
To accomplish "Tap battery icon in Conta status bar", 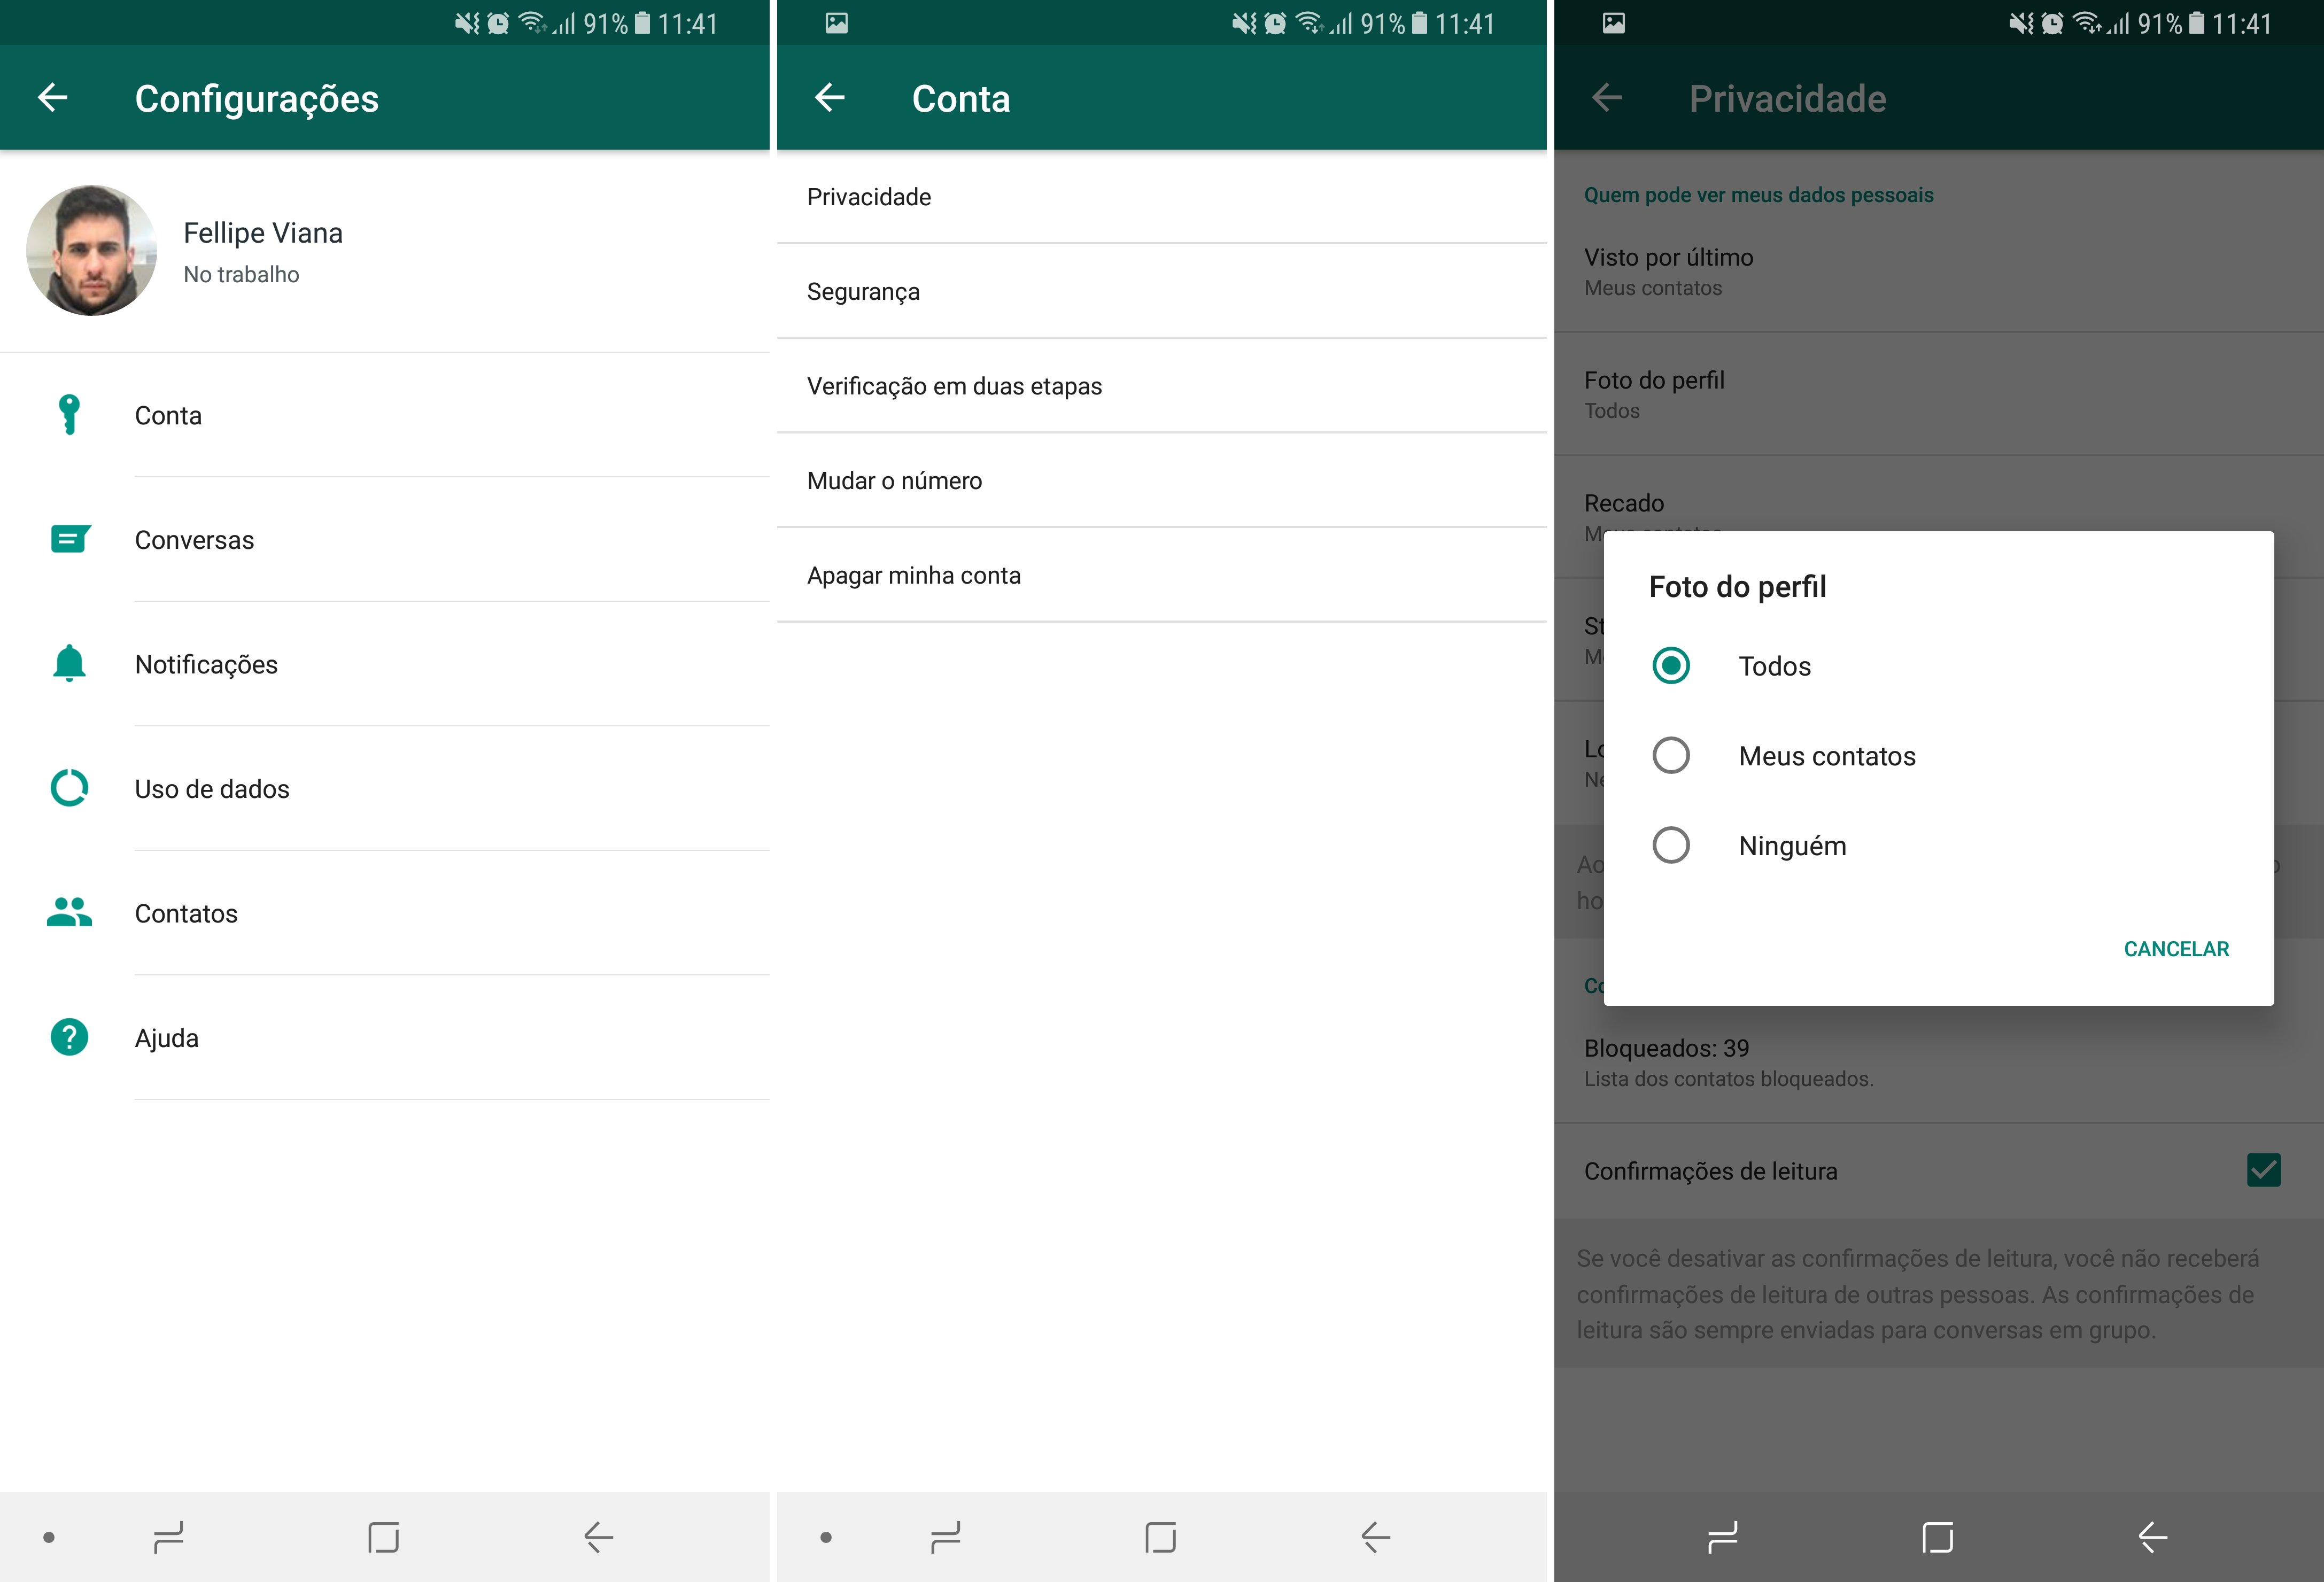I will click(1419, 23).
